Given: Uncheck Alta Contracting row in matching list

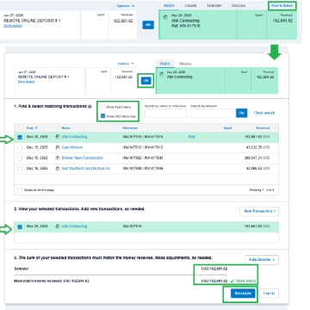Looking at the screenshot, I should pos(20,137).
